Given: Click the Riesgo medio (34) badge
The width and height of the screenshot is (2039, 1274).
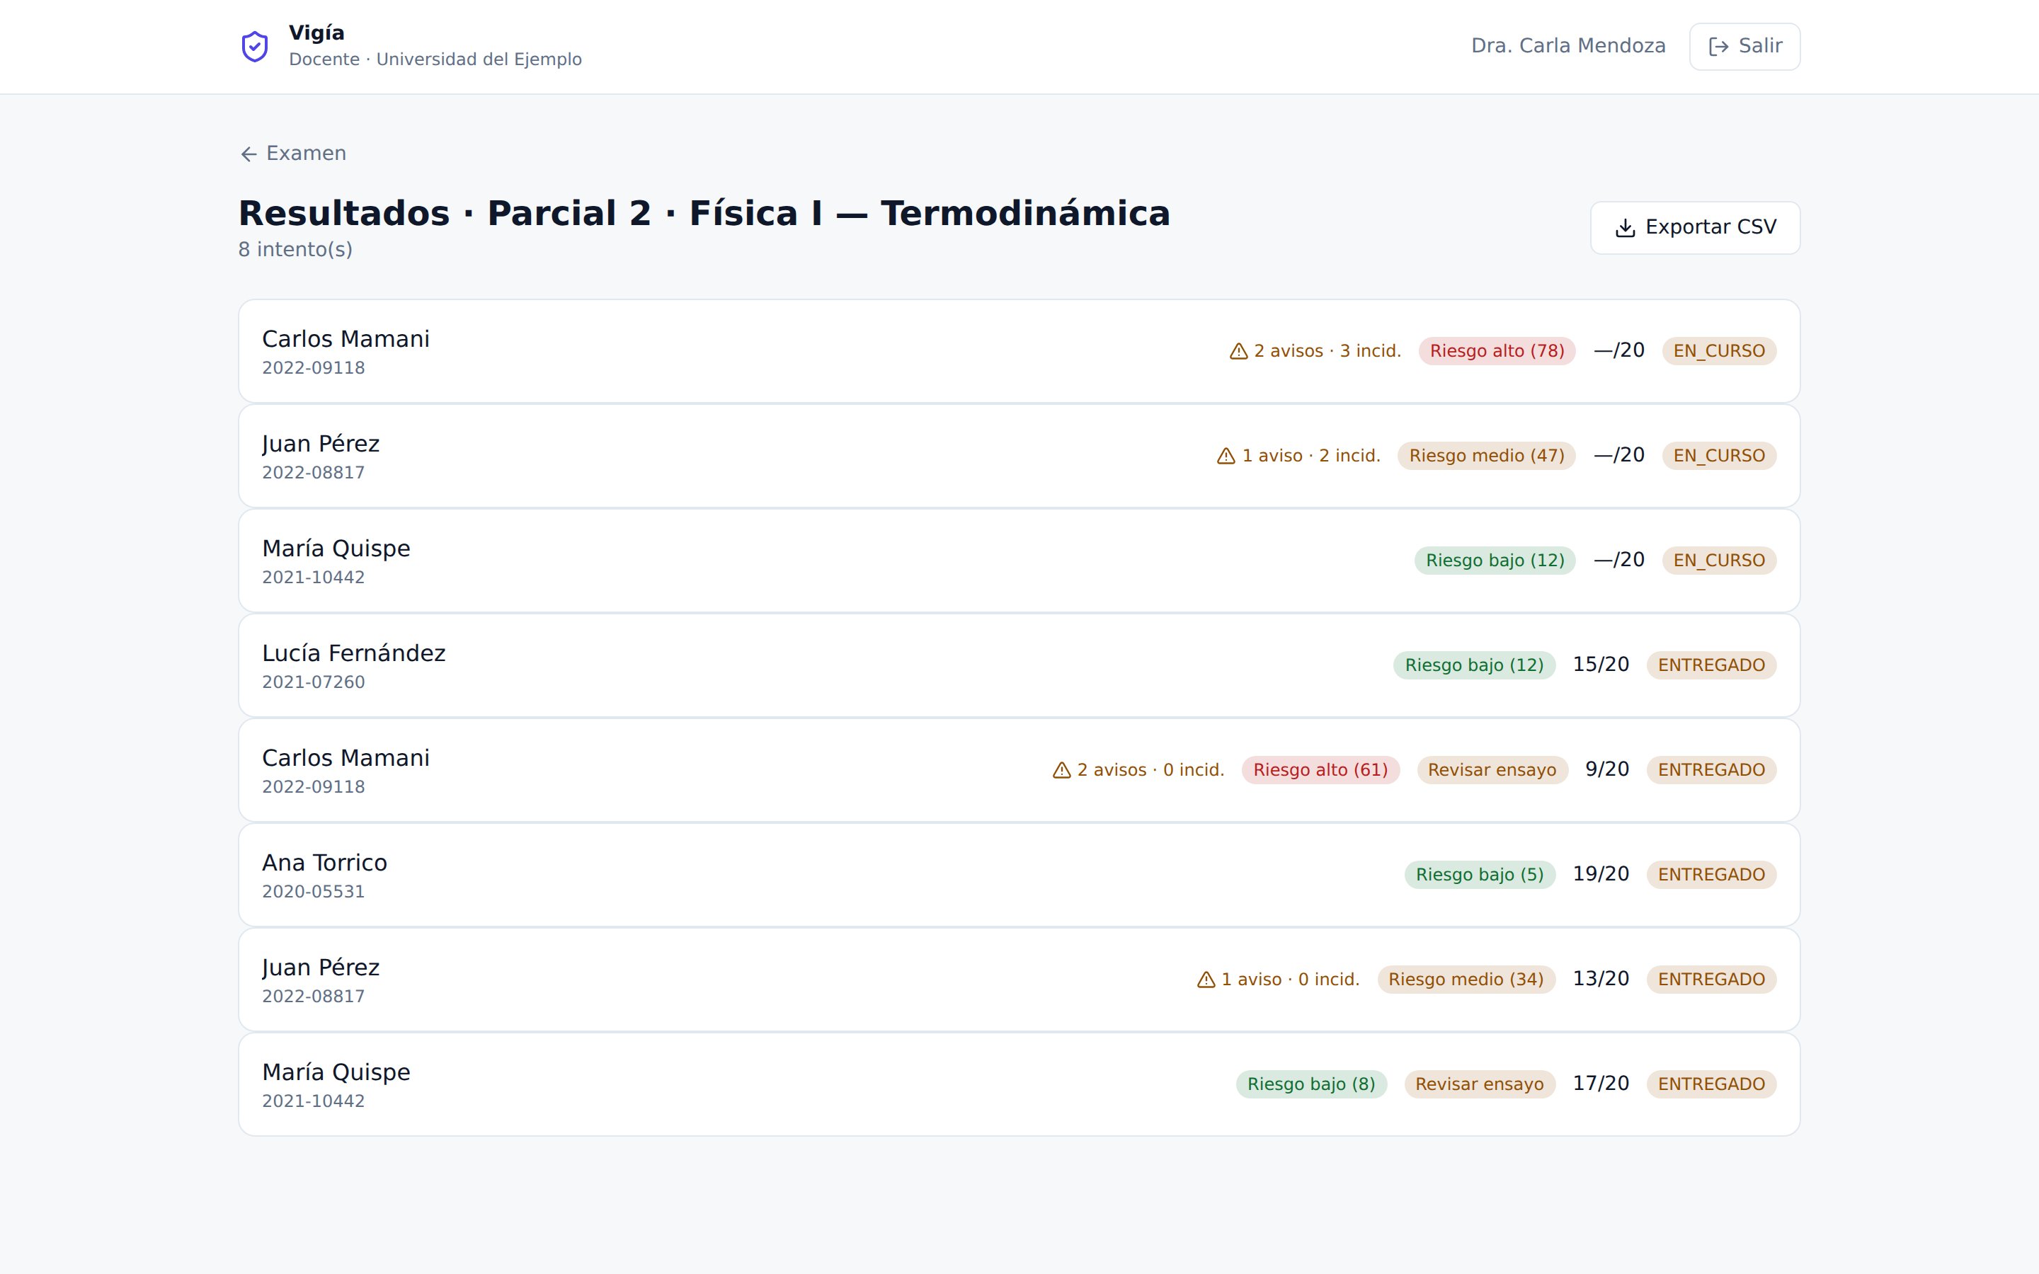Looking at the screenshot, I should (x=1466, y=980).
